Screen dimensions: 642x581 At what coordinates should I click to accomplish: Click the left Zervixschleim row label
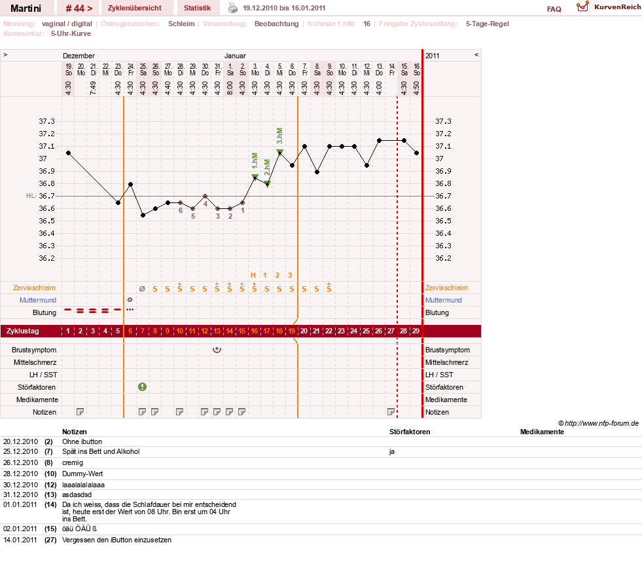point(34,288)
